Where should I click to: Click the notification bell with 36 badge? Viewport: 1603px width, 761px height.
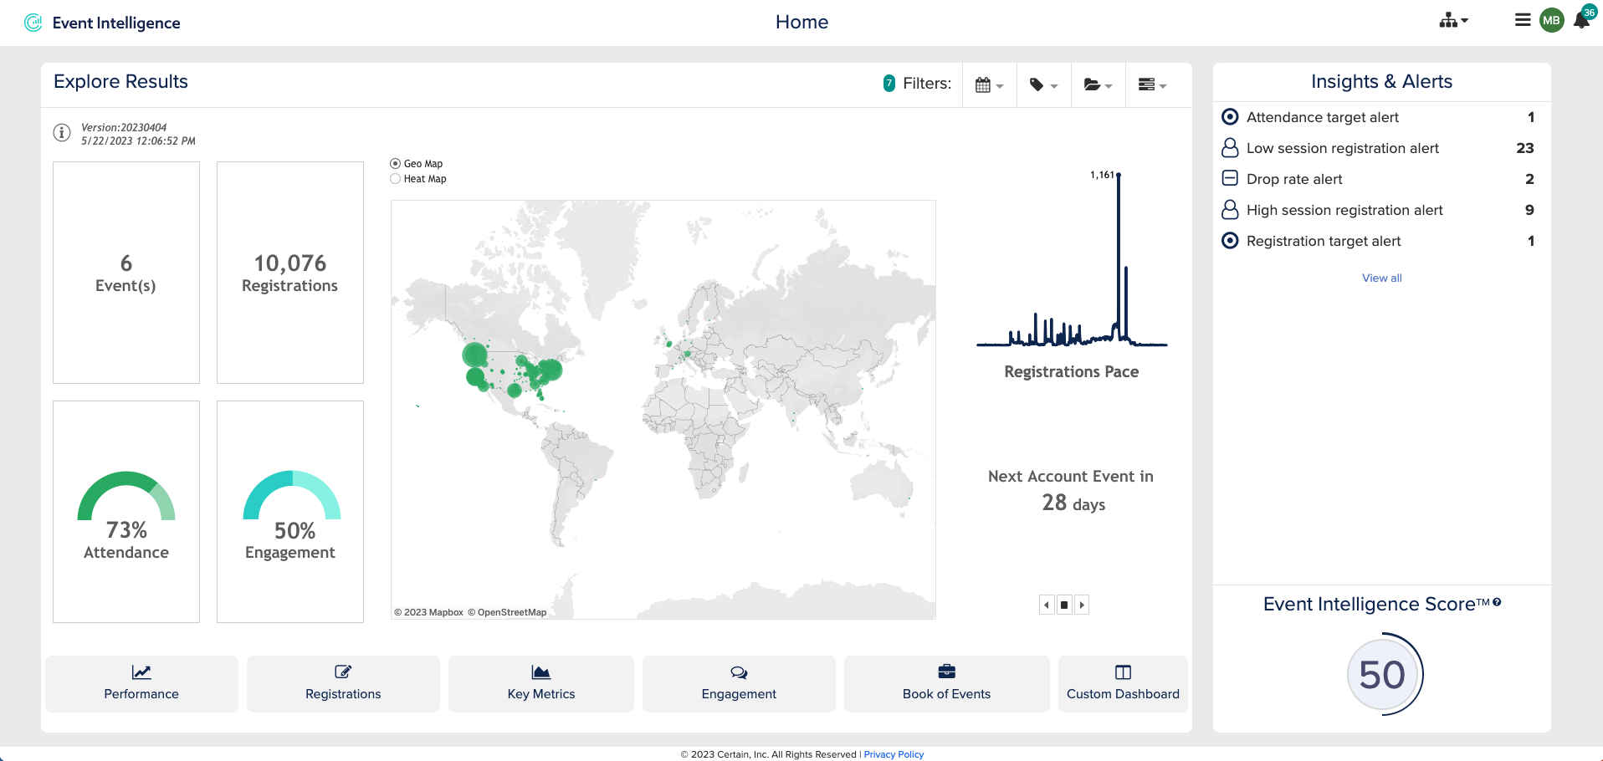[x=1582, y=20]
